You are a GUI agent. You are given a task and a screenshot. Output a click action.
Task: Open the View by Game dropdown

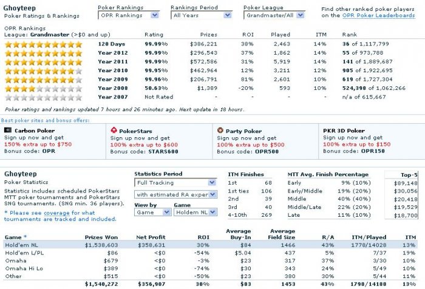tap(152, 212)
